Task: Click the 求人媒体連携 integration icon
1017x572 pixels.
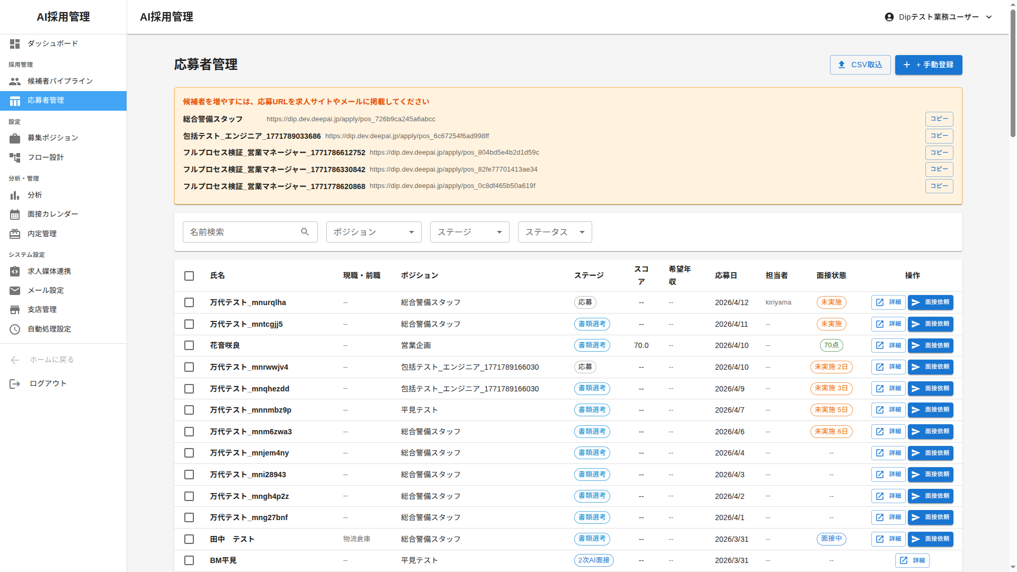Action: tap(15, 271)
